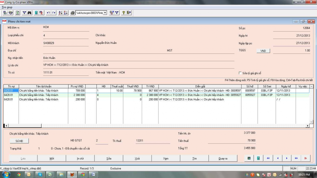Open the calculator icon in bottom button row
This screenshot has width=317, height=178.
click(258, 158)
